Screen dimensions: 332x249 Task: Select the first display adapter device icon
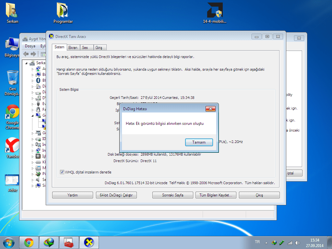coord(44,121)
